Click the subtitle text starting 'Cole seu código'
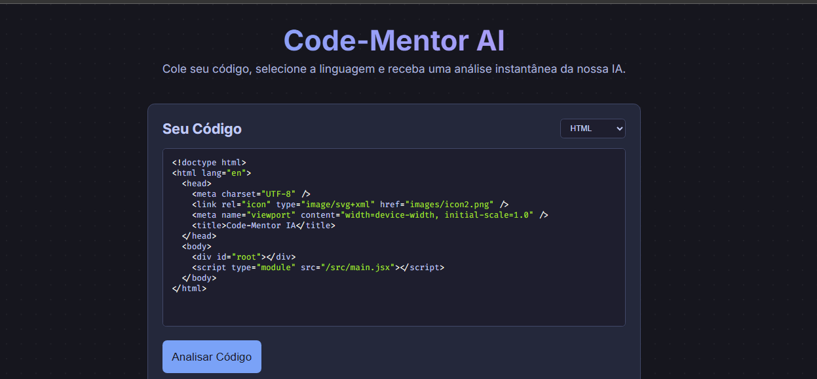Viewport: 817px width, 379px height. pos(394,69)
